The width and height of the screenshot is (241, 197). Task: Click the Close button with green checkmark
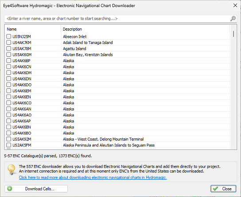[223, 189]
